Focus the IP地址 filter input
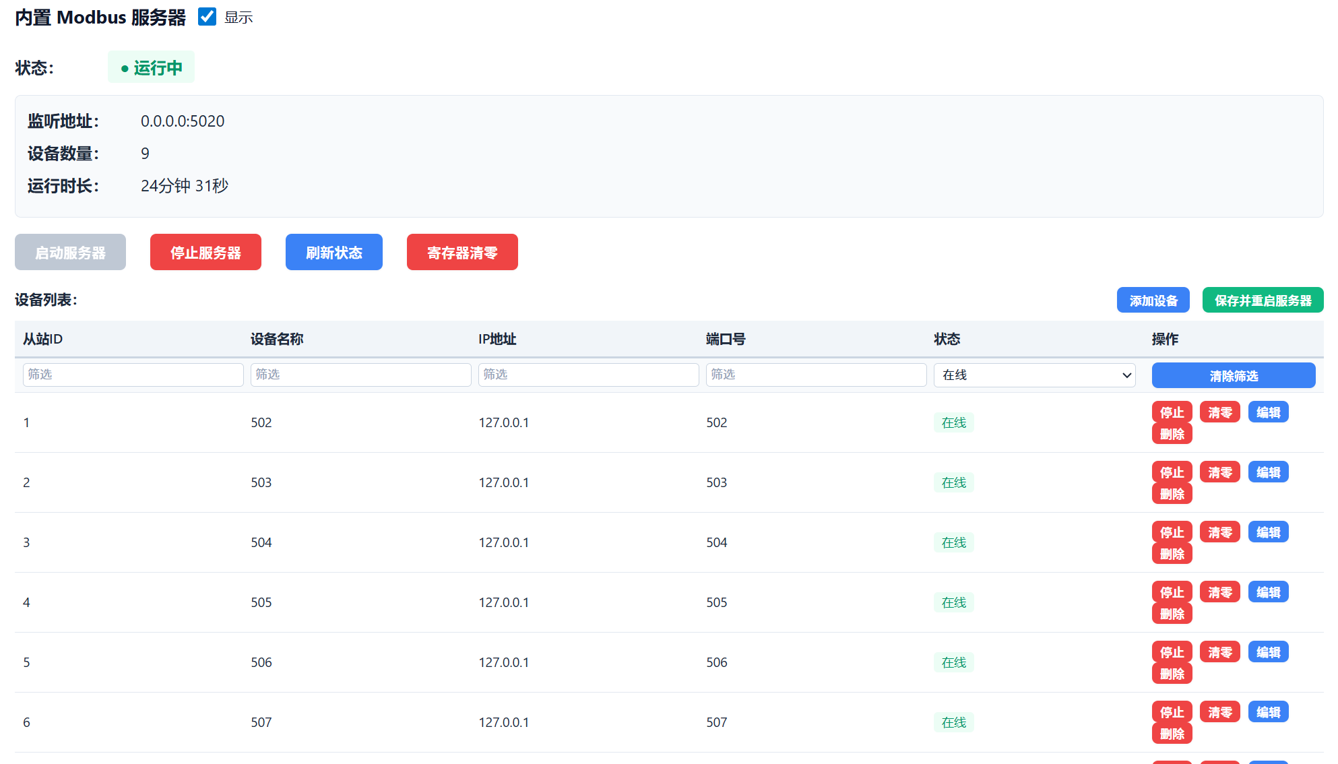 click(589, 375)
